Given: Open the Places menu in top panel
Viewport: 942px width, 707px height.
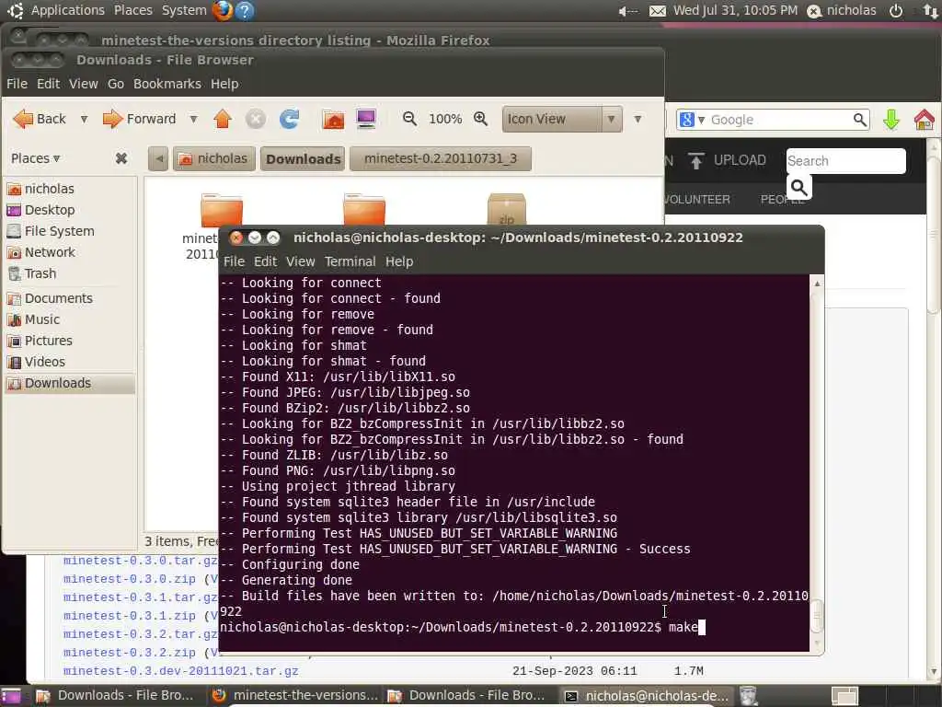Looking at the screenshot, I should pos(132,10).
